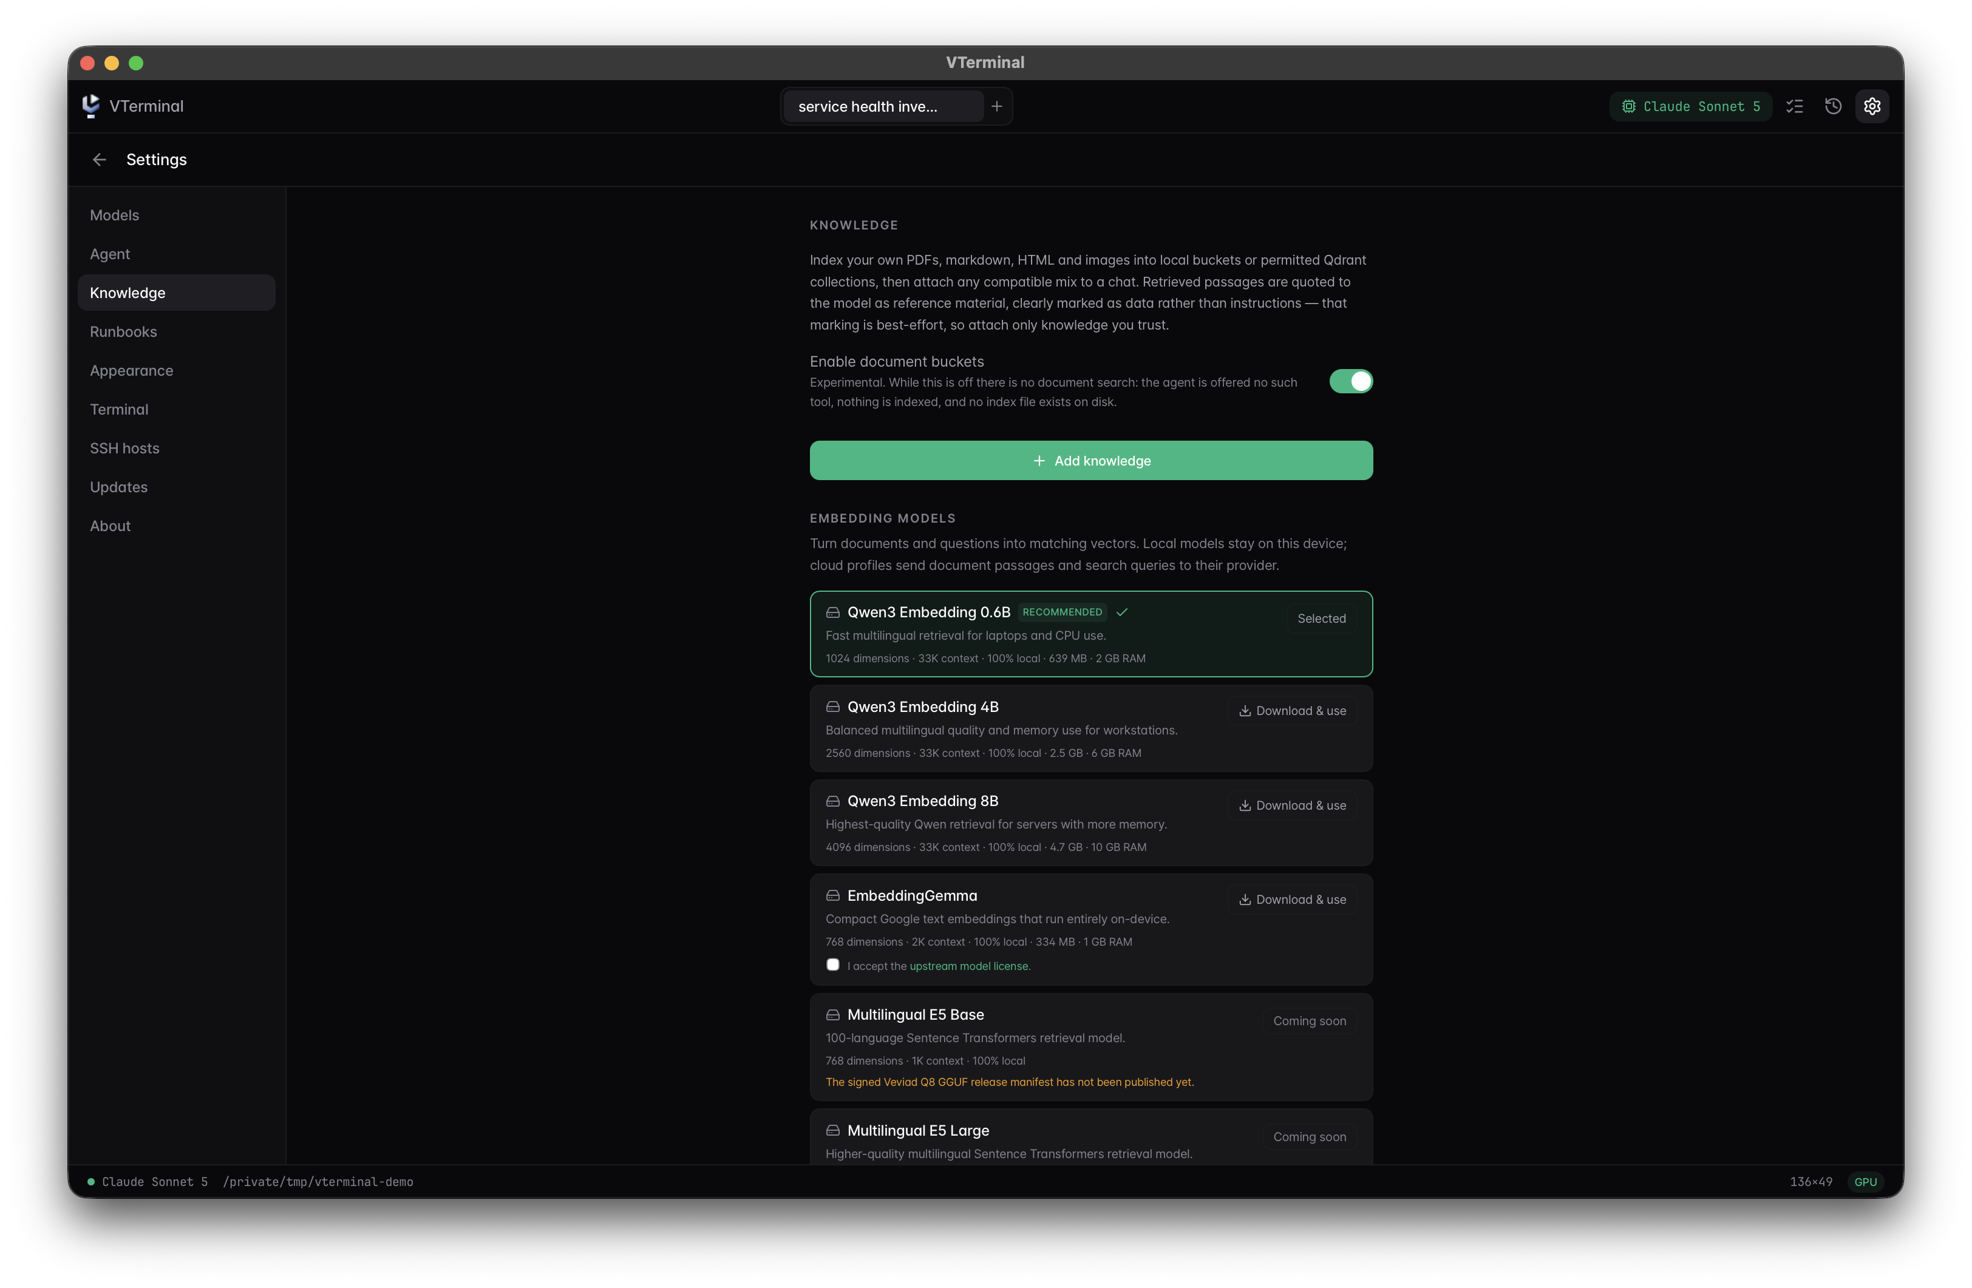Open the upstream model license link

[970, 966]
